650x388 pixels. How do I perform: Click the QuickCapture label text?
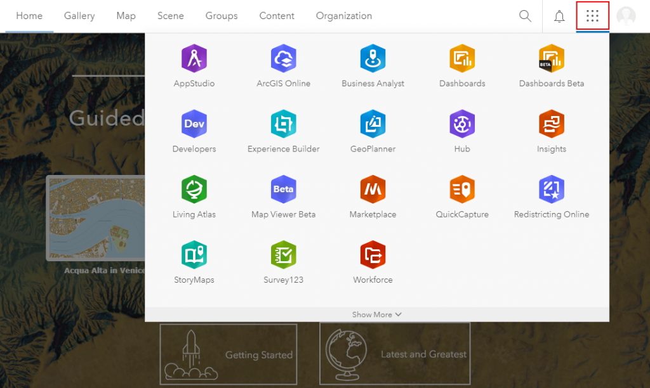462,214
